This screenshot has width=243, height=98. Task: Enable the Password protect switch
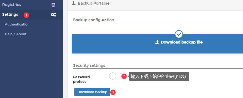116,76
